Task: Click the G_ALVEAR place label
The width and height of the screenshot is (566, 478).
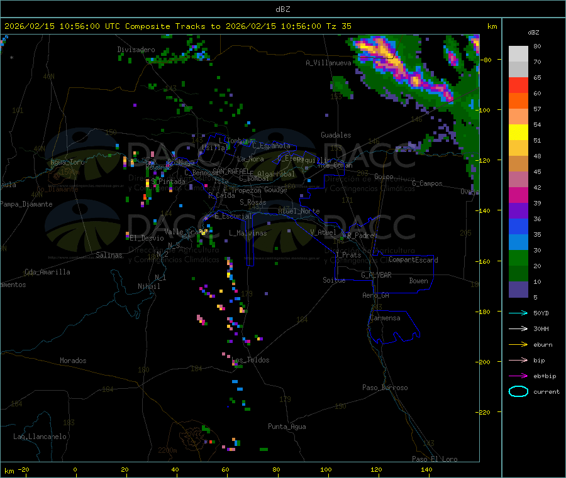Action: (377, 275)
